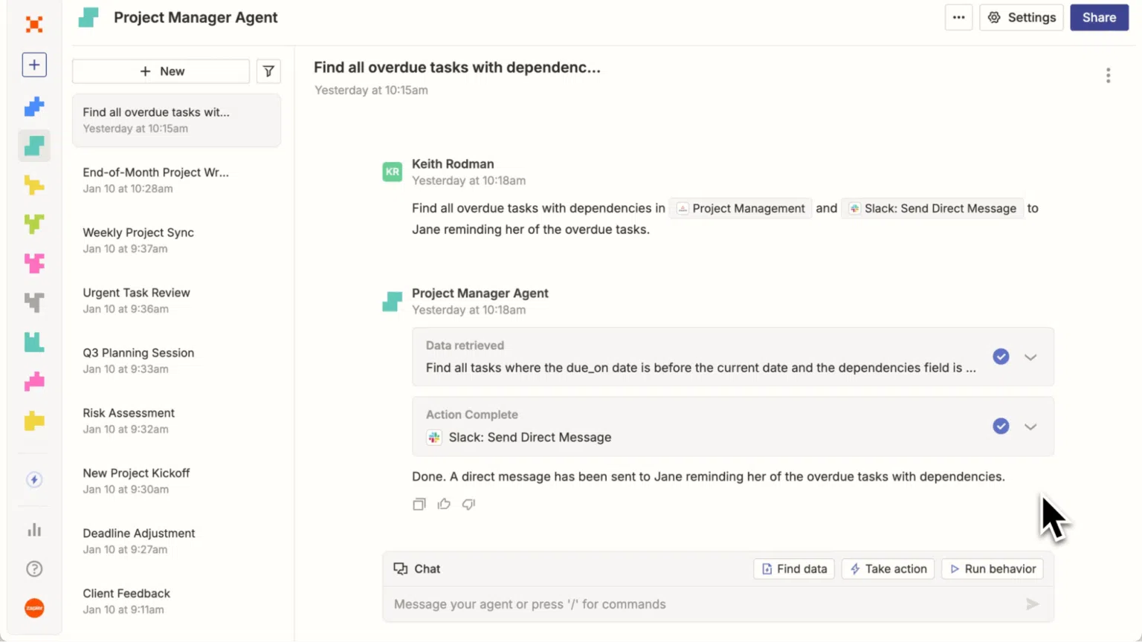
Task: Click the filter funnel icon next to New
Action: point(268,71)
